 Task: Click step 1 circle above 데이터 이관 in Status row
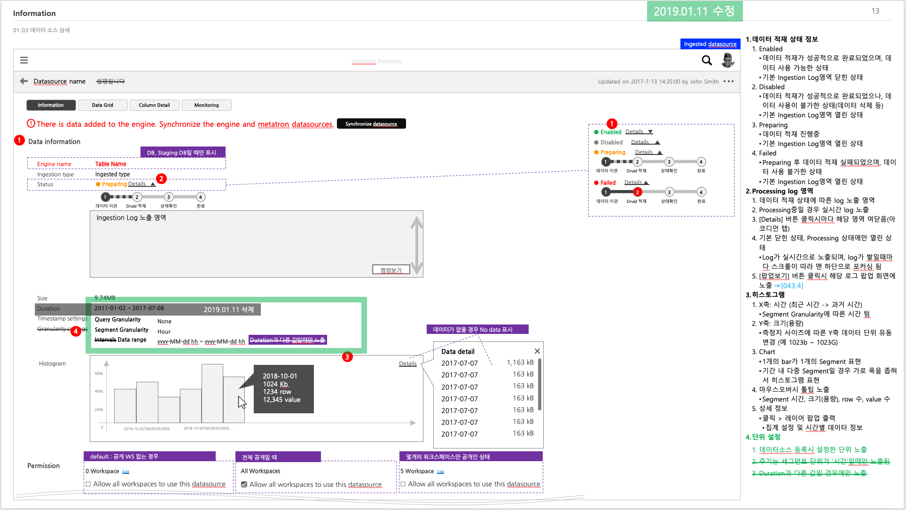pos(106,197)
